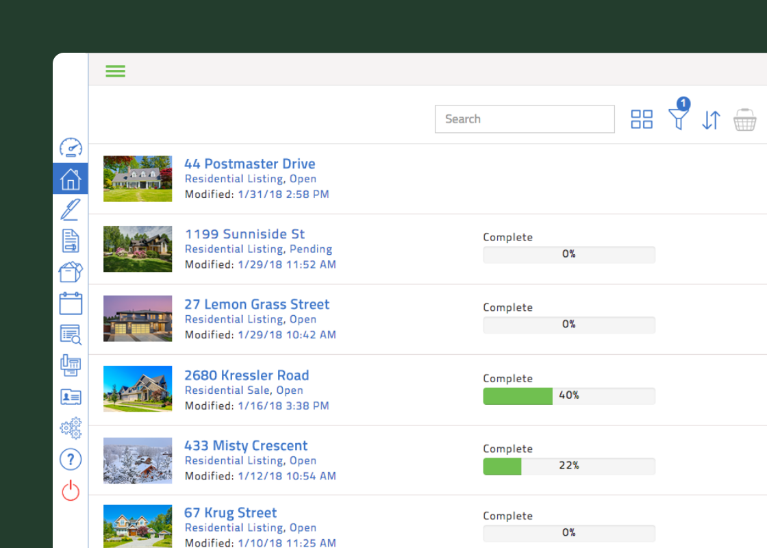Screen dimensions: 767x548
Task: Open the settings gears icon in sidebar
Action: (71, 428)
